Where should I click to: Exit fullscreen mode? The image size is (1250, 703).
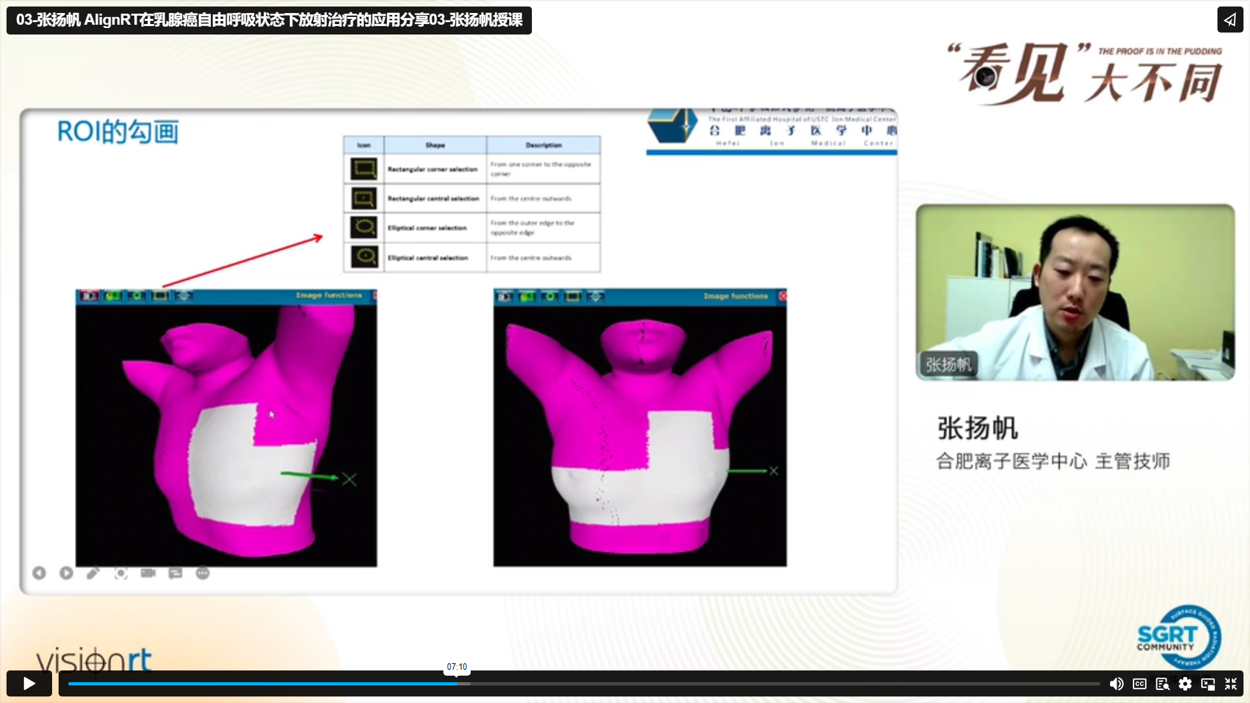tap(1230, 683)
